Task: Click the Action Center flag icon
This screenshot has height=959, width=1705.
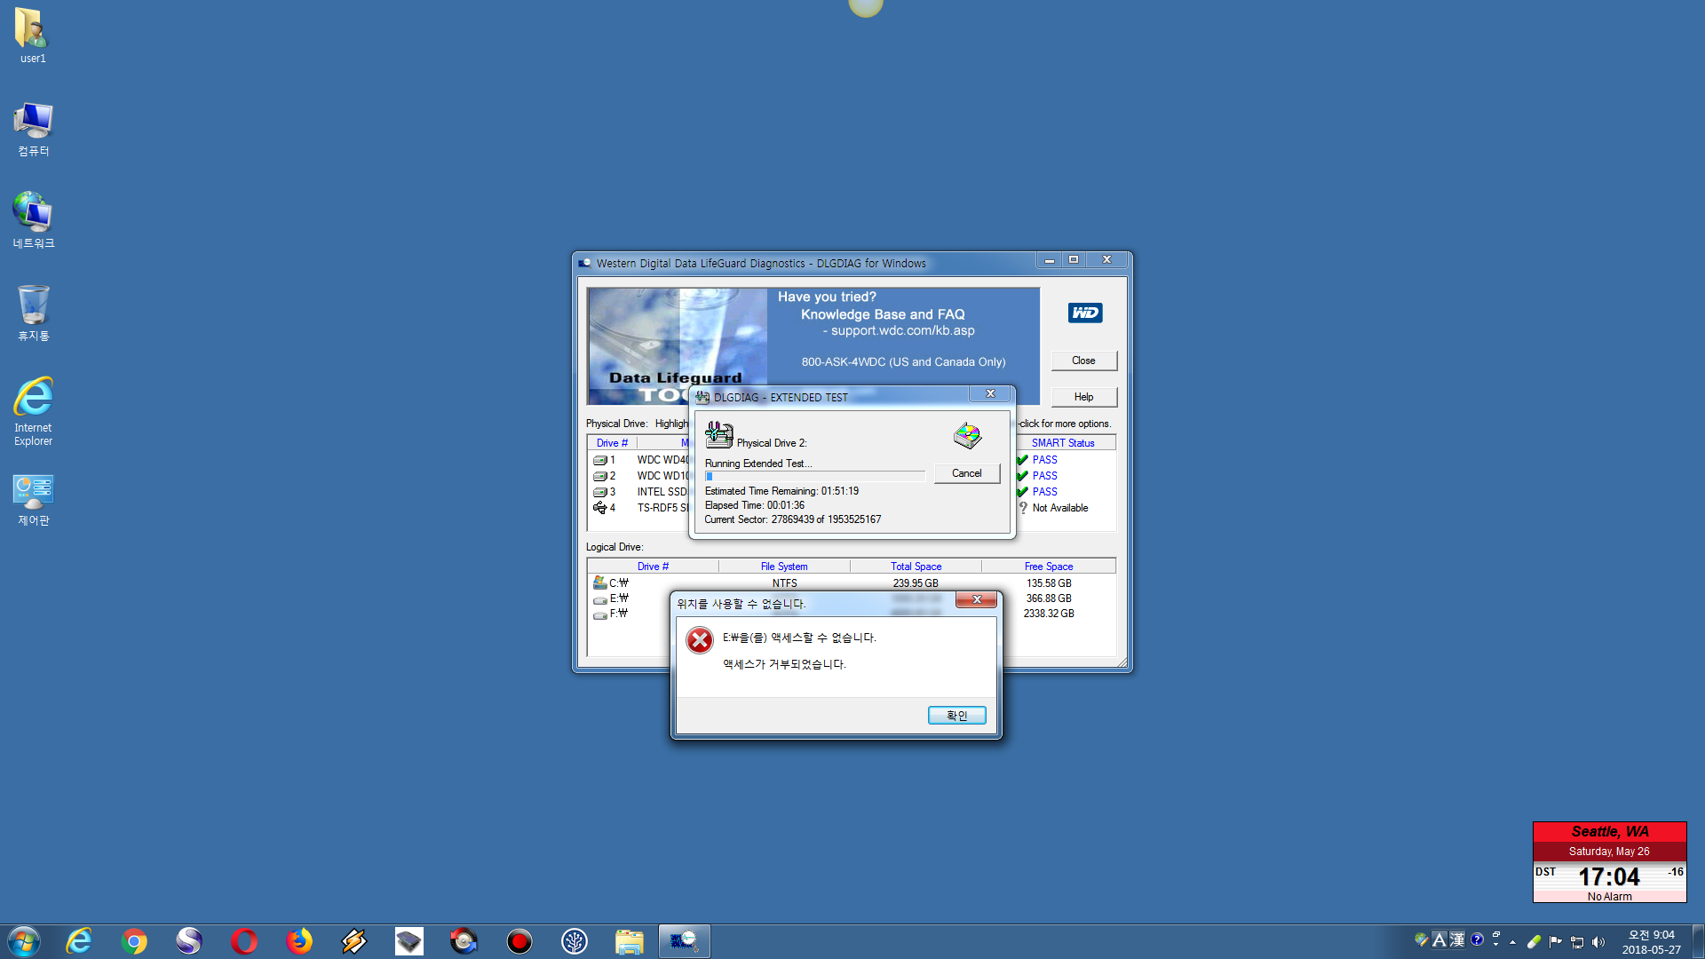Action: coord(1556,942)
